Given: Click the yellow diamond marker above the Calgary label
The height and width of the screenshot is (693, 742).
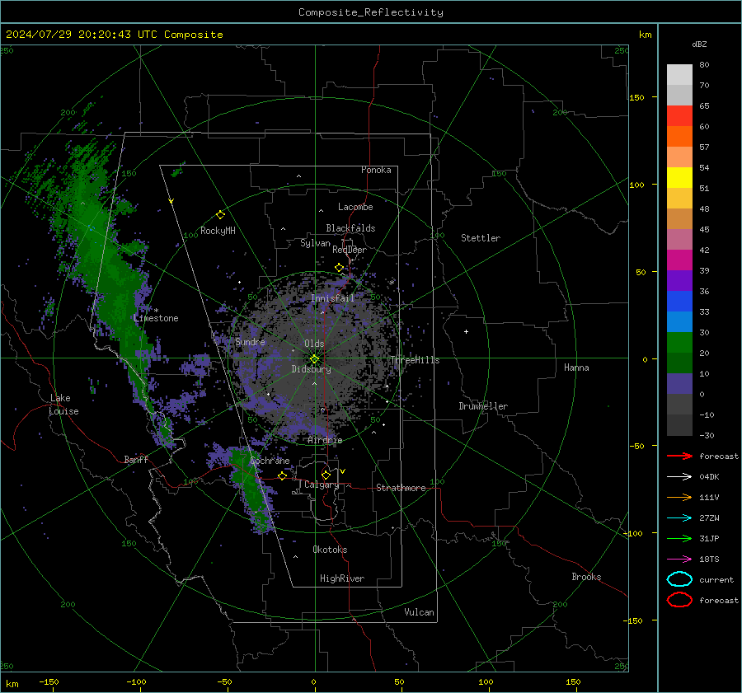Looking at the screenshot, I should 326,475.
